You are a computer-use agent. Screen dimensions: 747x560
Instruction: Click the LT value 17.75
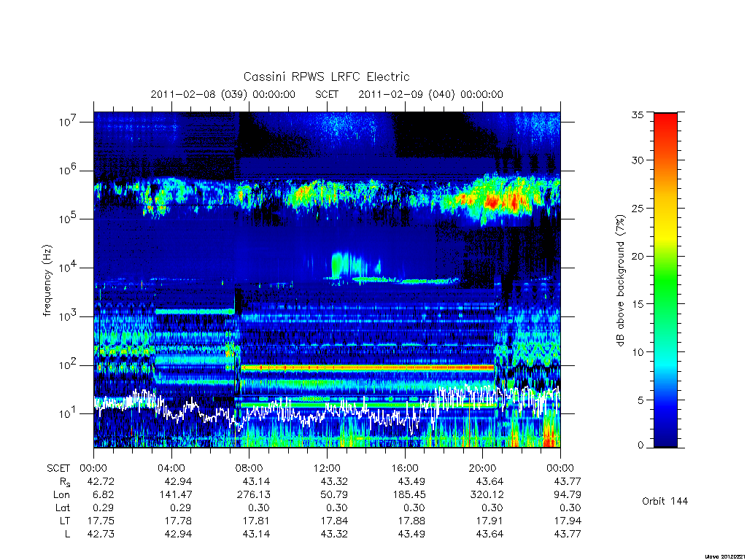101,521
